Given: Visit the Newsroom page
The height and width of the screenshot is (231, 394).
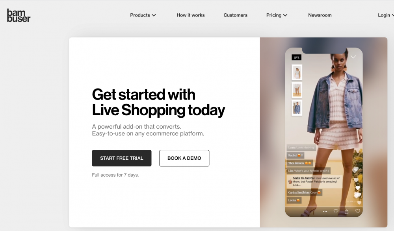Looking at the screenshot, I should (x=320, y=15).
